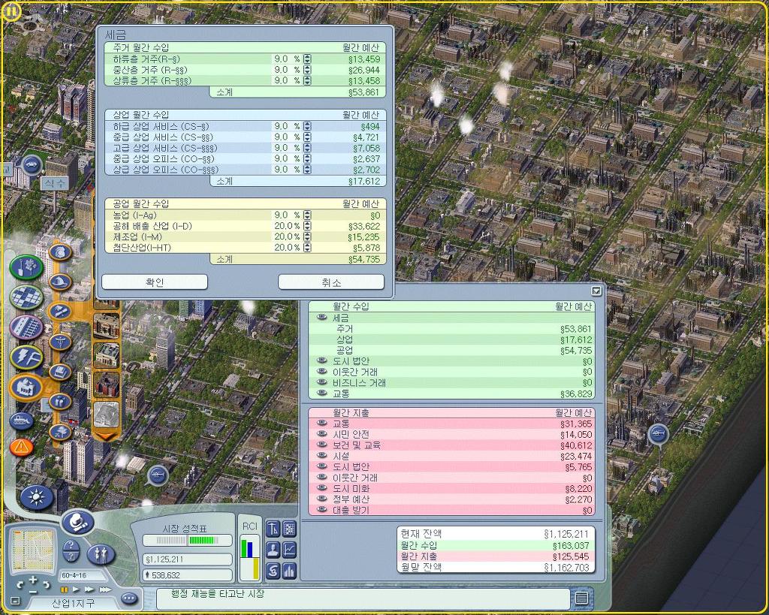Viewport: 769px width, 615px height.
Task: Click the eye icon for 대출 받기
Action: 322,510
